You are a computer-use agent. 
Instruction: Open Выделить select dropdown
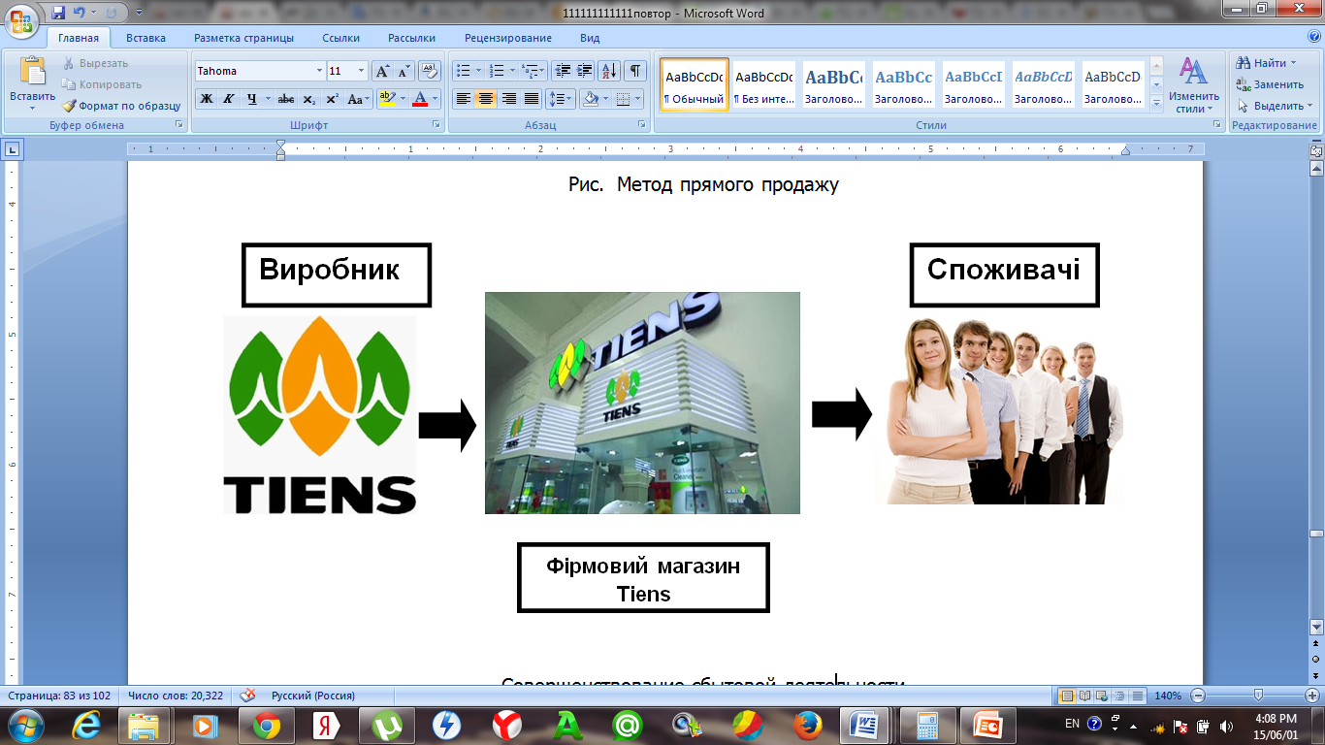click(1275, 106)
